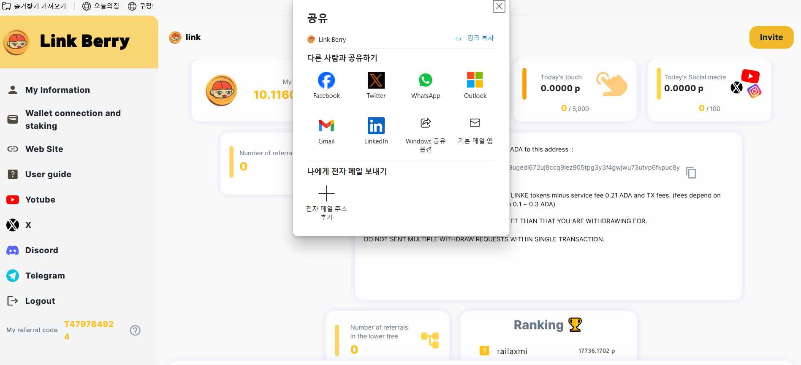Click 17736.1702 p ranking score
Viewport: 801px width, 365px height.
597,351
